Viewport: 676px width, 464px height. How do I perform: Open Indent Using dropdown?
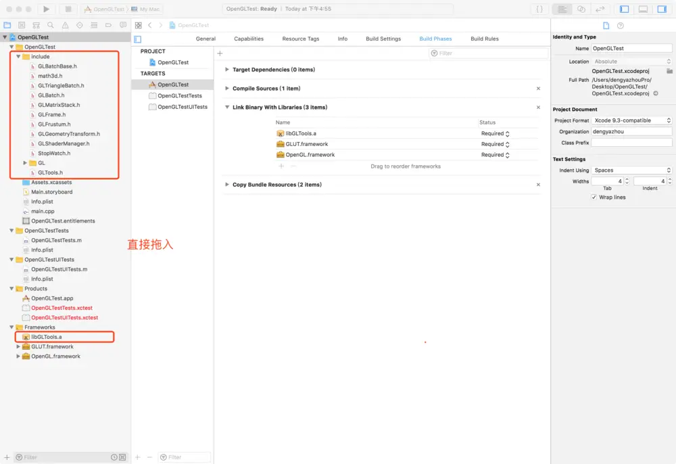pyautogui.click(x=631, y=170)
